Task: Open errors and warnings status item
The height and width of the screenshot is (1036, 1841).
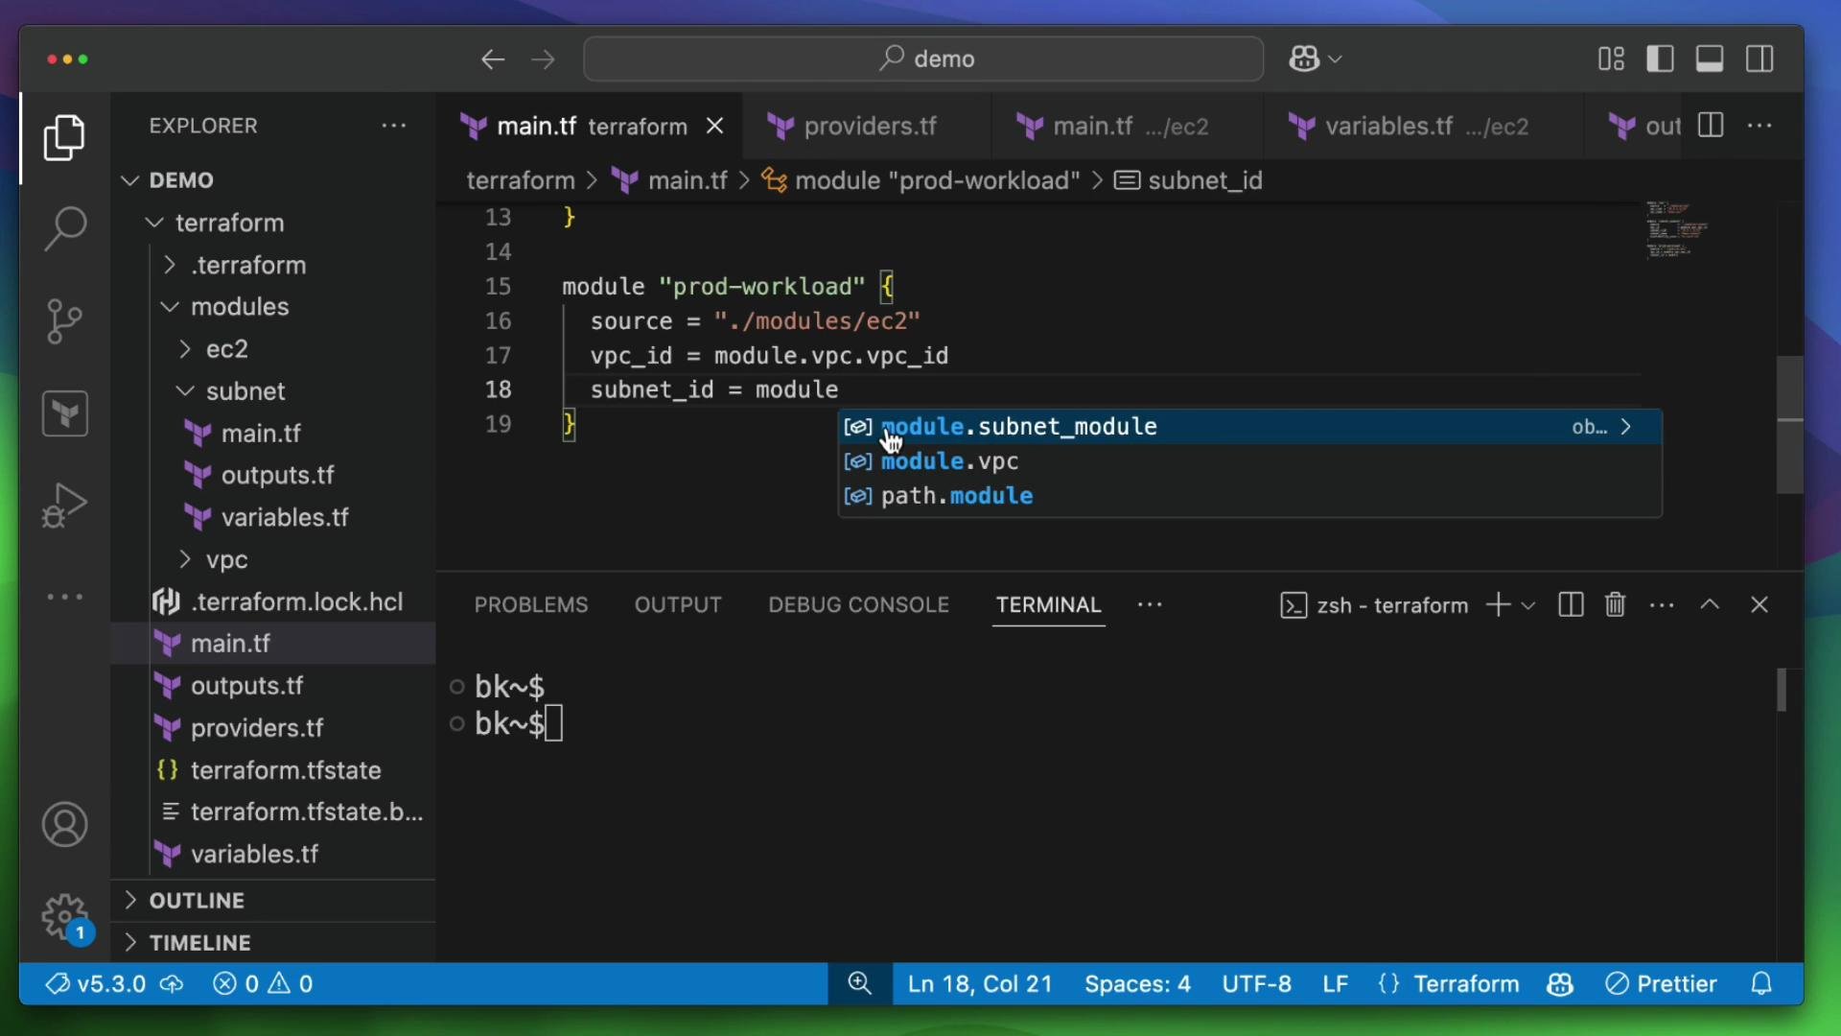Action: pos(263,984)
